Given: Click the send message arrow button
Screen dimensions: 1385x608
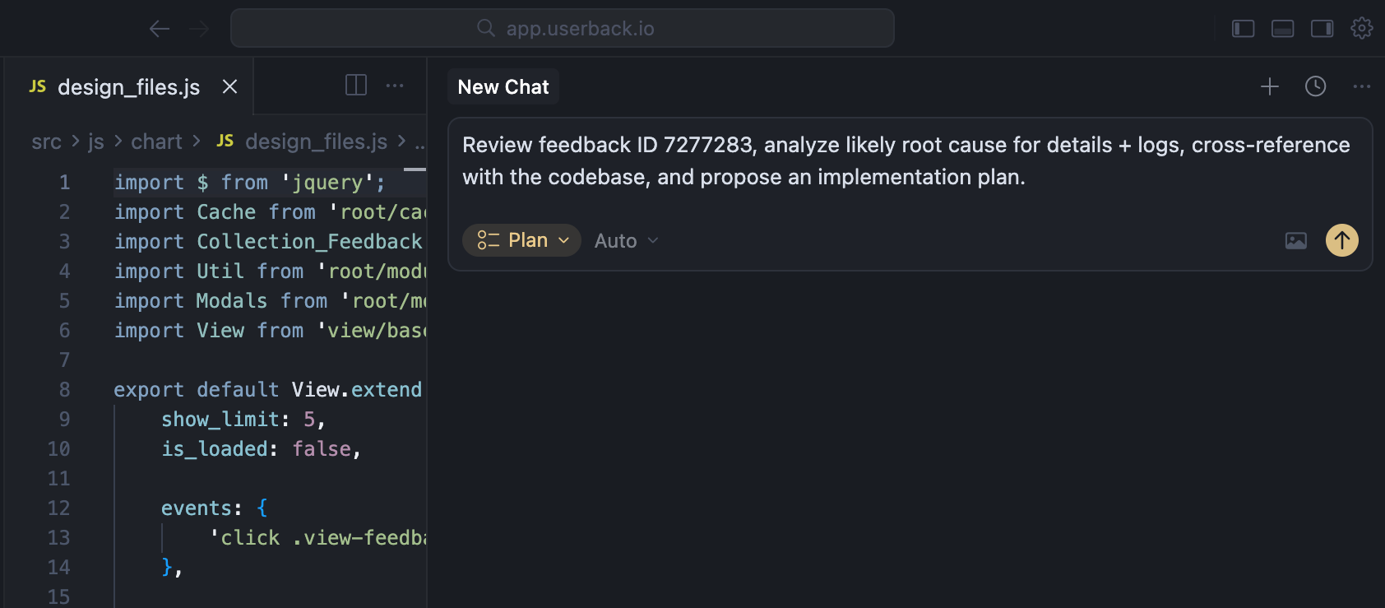Looking at the screenshot, I should pyautogui.click(x=1341, y=240).
